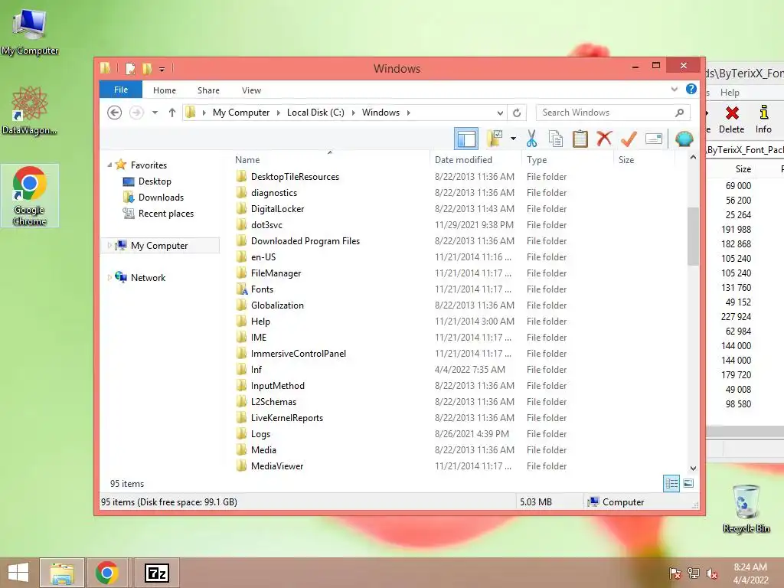This screenshot has width=784, height=588.
Task: Select the LiveKernelReports folder
Action: click(x=287, y=417)
